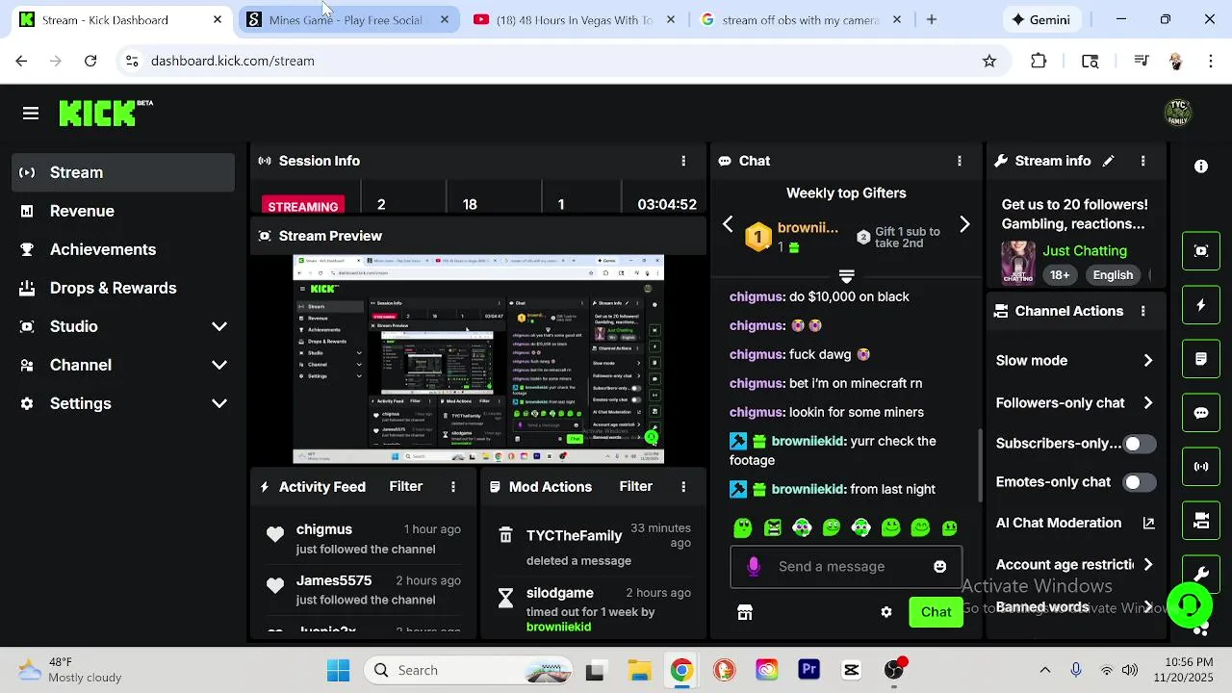Image resolution: width=1232 pixels, height=693 pixels.
Task: Click the mod actions document icon in right sidebar
Action: [x=1201, y=359]
